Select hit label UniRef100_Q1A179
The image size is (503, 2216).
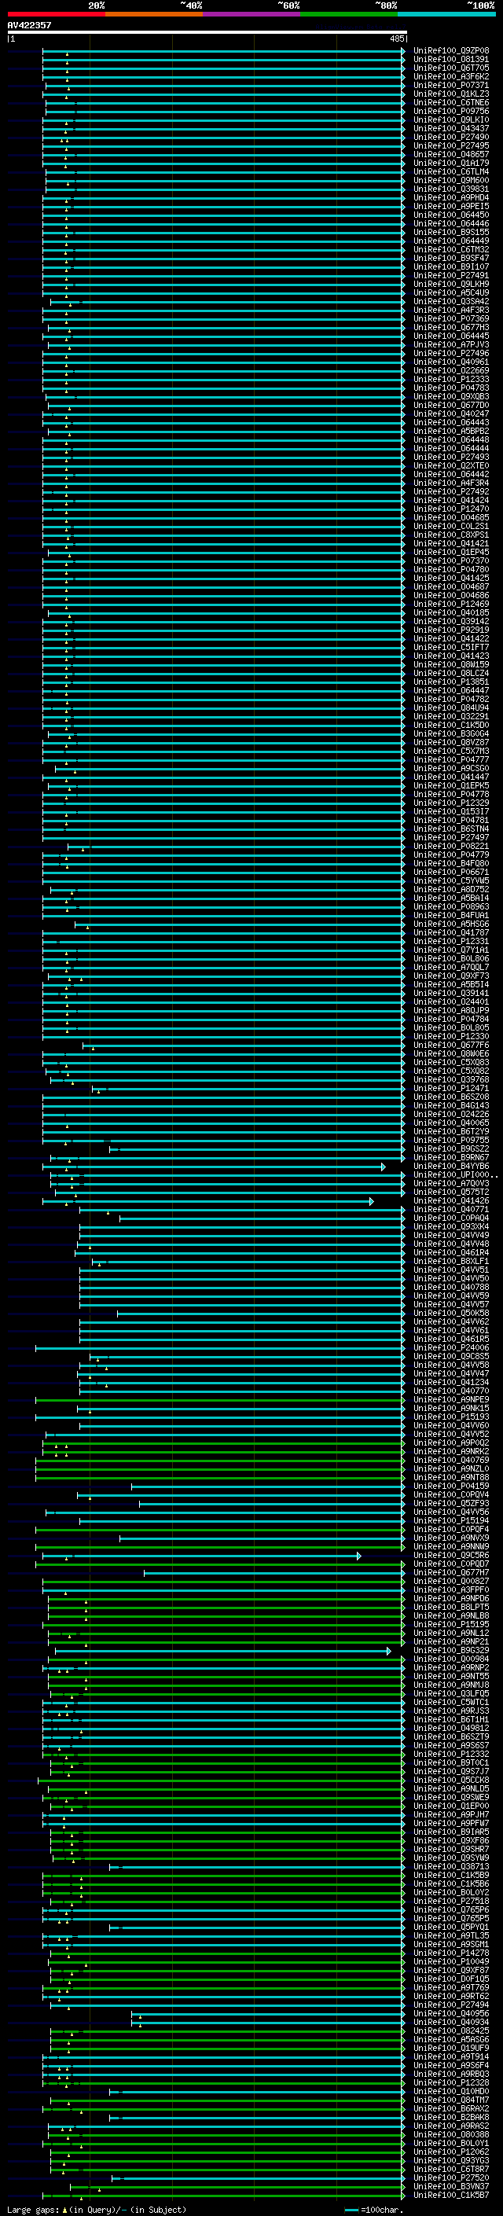450,163
